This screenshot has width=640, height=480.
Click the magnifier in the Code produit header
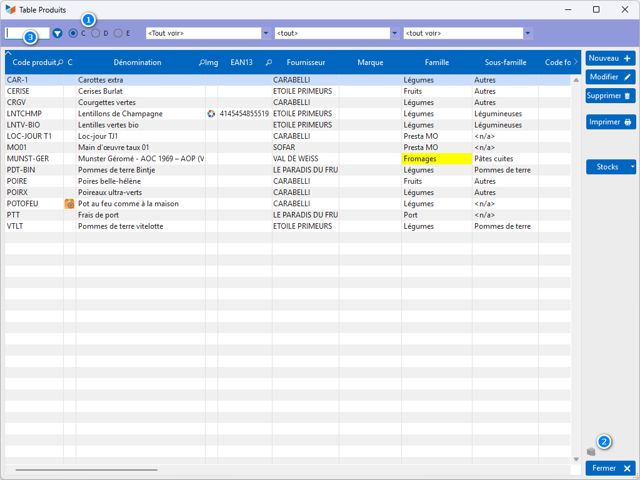pos(60,62)
